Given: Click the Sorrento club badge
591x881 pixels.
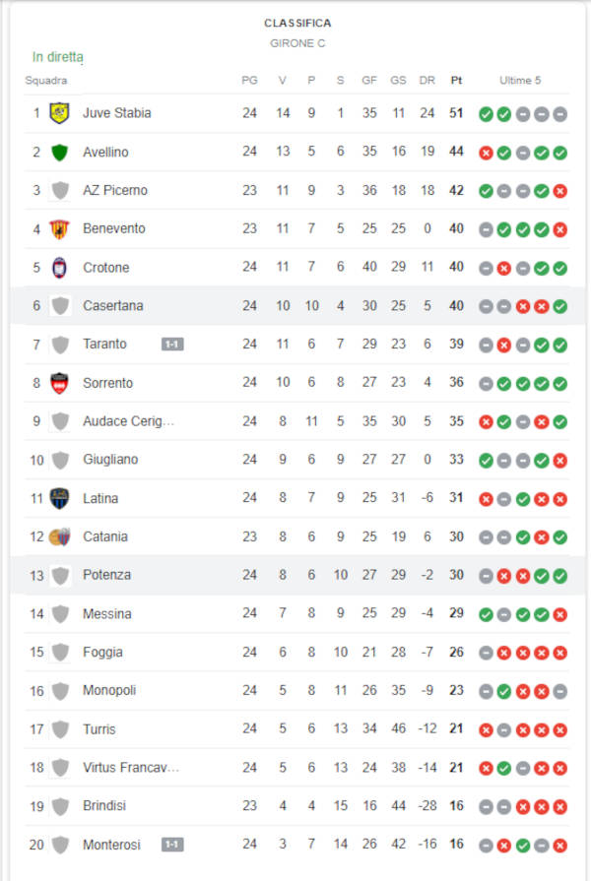Looking at the screenshot, I should point(60,383).
